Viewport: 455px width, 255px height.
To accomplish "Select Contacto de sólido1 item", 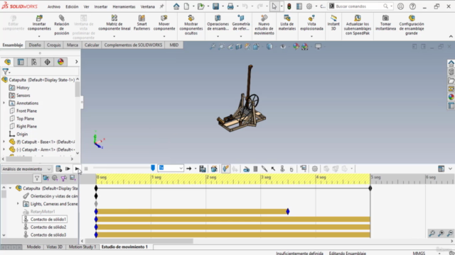I will coord(45,219).
